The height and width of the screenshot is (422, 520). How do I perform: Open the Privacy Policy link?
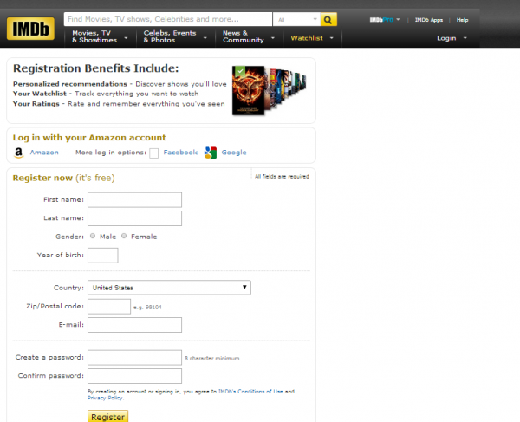pos(106,398)
